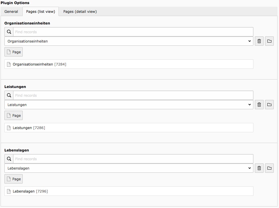
Task: Open the Pages (detail view) tab
Action: pos(80,12)
